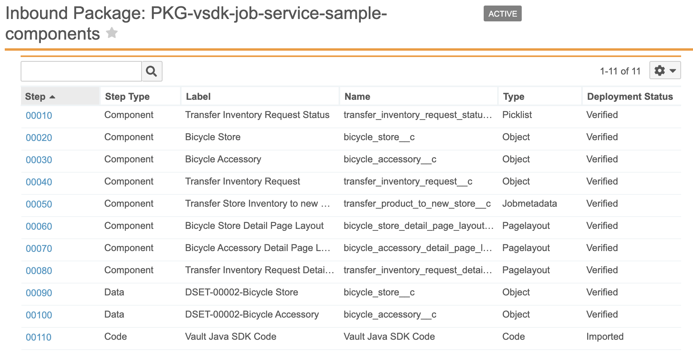The width and height of the screenshot is (693, 354).
Task: Open the gear actions dropdown menu
Action: click(665, 70)
